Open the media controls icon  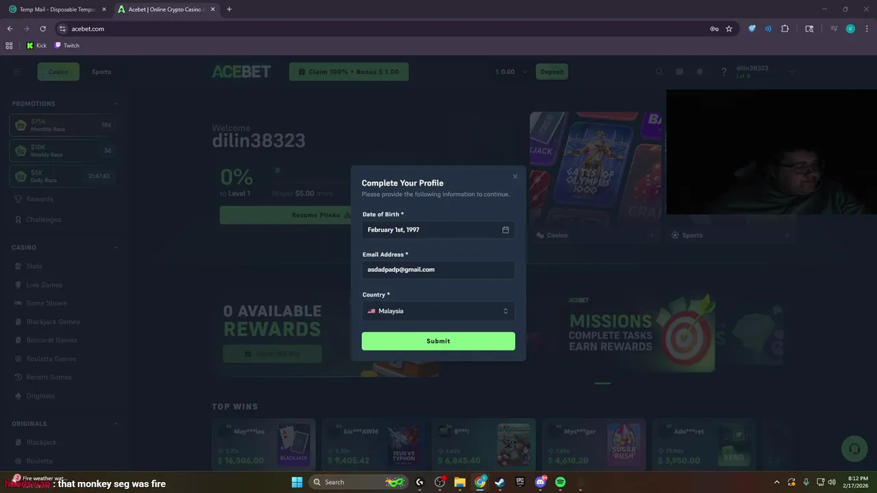tap(834, 29)
